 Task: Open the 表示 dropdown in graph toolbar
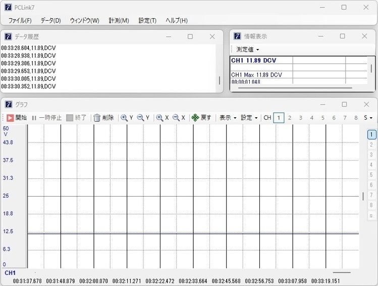click(227, 118)
